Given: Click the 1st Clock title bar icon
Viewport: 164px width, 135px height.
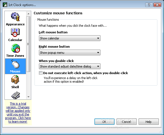Looking at the screenshot, I should pos(5,5).
